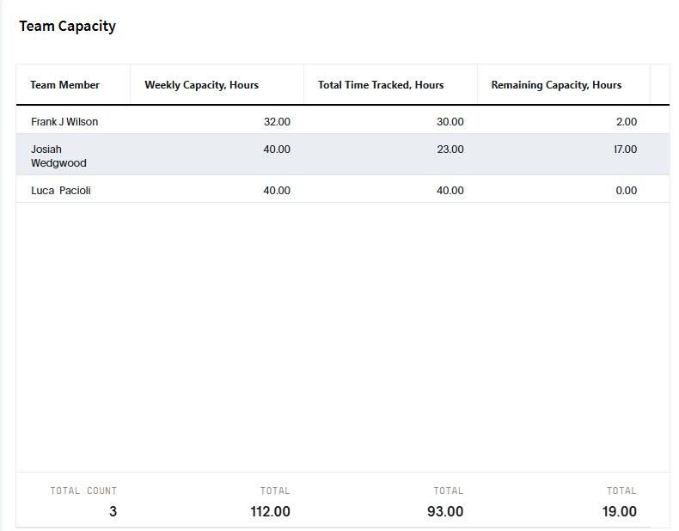Viewport: 679px width, 531px height.
Task: Select Luca Pacioli's remaining capacity 0.00
Action: (x=626, y=191)
